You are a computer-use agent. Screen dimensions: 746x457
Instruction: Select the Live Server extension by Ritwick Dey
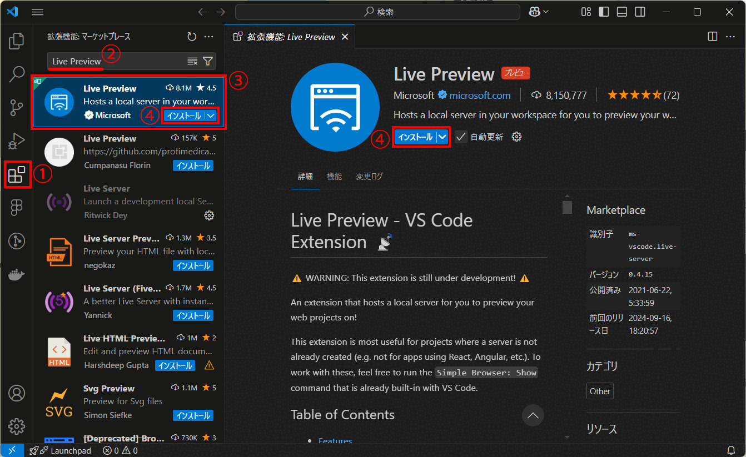(x=129, y=202)
